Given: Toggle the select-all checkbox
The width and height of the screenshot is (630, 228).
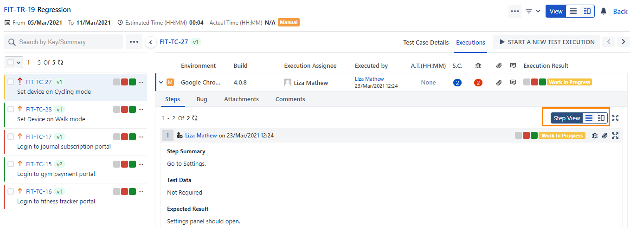Looking at the screenshot, I should click(11, 62).
